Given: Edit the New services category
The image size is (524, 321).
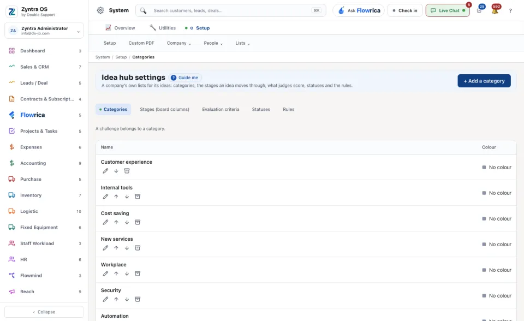Looking at the screenshot, I should point(105,248).
